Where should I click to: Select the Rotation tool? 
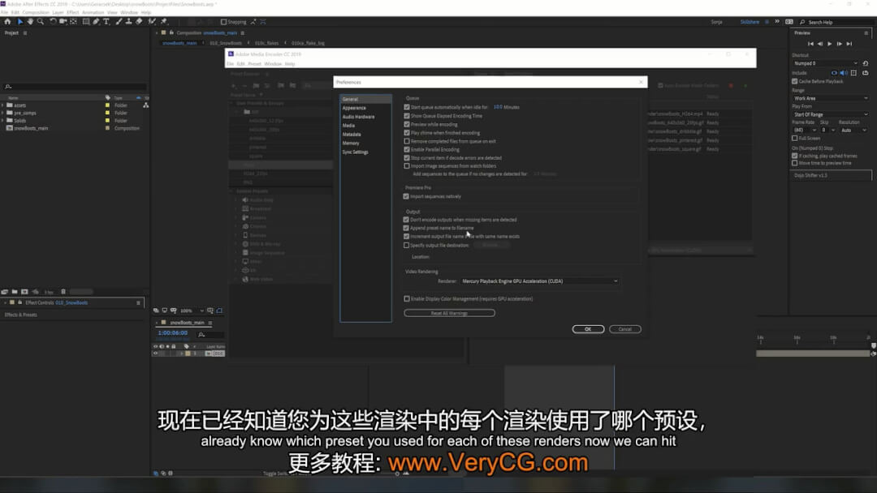(x=53, y=22)
